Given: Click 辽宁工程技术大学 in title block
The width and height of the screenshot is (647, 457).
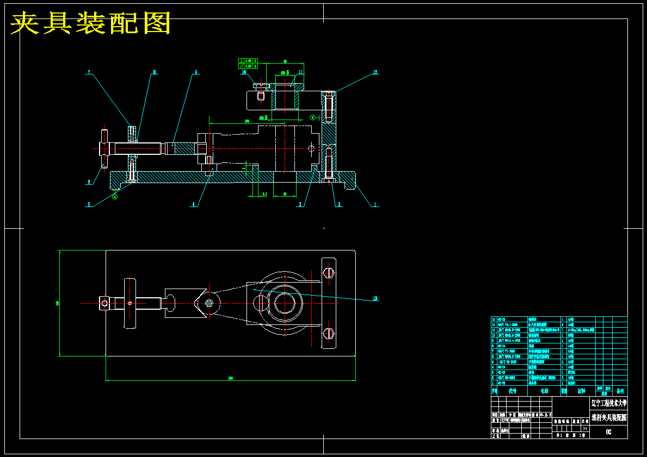Looking at the screenshot, I should pyautogui.click(x=609, y=402).
